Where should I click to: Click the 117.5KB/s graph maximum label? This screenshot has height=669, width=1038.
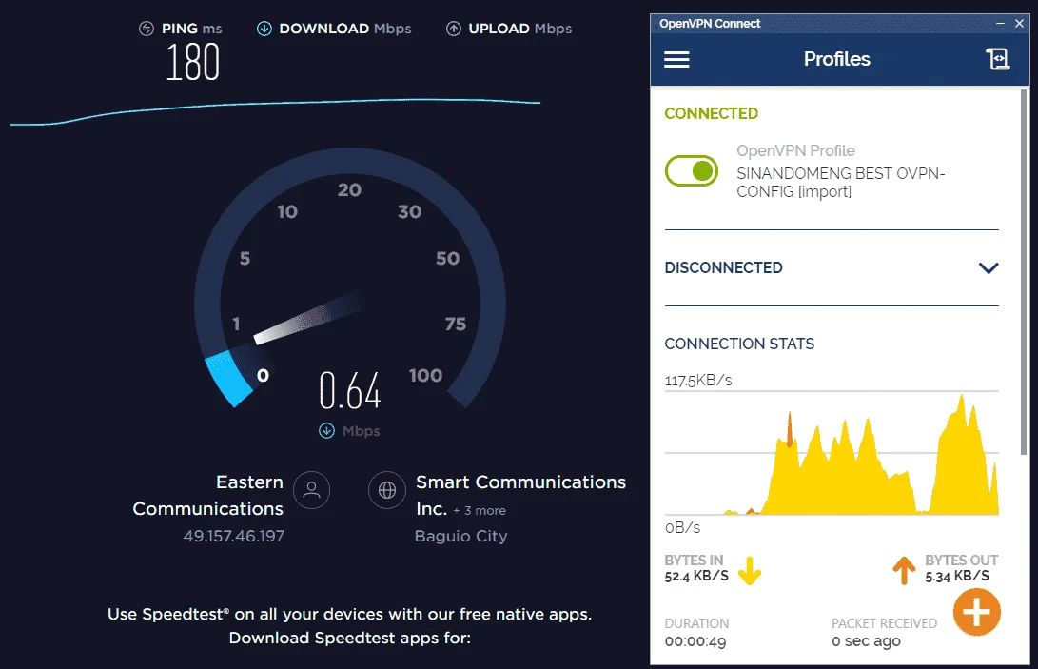[x=698, y=381]
